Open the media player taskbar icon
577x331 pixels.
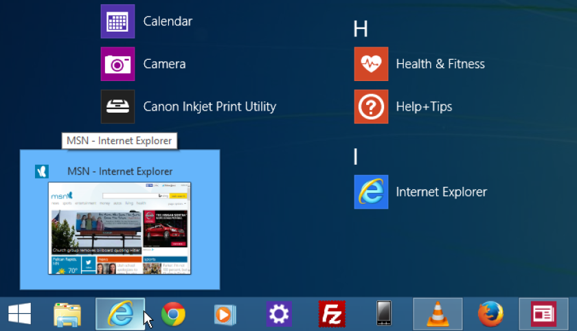[x=225, y=315]
